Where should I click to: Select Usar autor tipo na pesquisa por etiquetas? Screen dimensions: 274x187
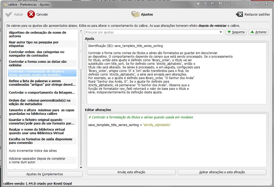[42, 44]
